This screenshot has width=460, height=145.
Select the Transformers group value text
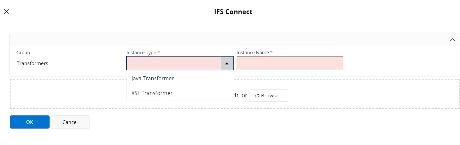point(32,63)
